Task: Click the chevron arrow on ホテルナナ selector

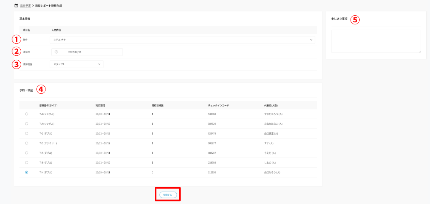Action: click(x=311, y=40)
